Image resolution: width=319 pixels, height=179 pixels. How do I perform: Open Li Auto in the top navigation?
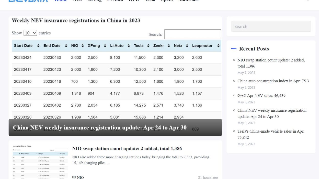click(115, 1)
